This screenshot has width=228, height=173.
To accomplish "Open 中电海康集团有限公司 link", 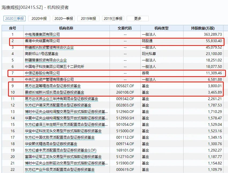I will 42,35.
